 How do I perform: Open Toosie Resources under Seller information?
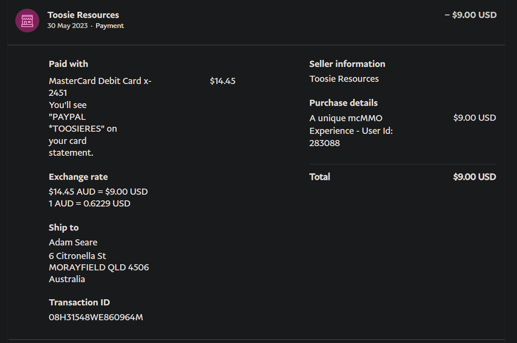tap(344, 79)
